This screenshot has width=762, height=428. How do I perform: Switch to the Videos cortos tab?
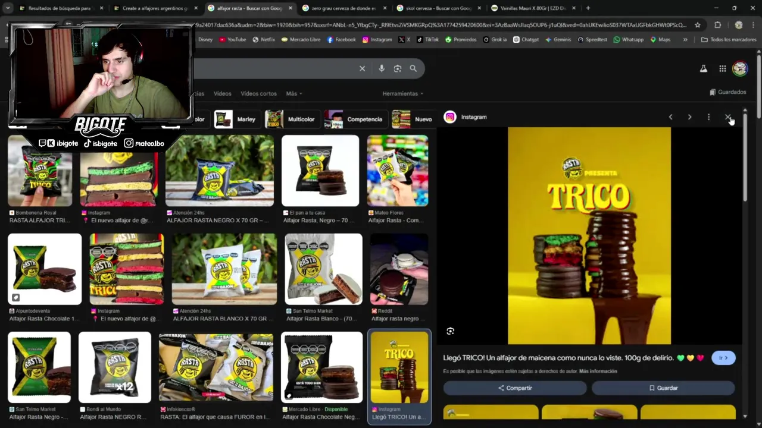tap(258, 93)
